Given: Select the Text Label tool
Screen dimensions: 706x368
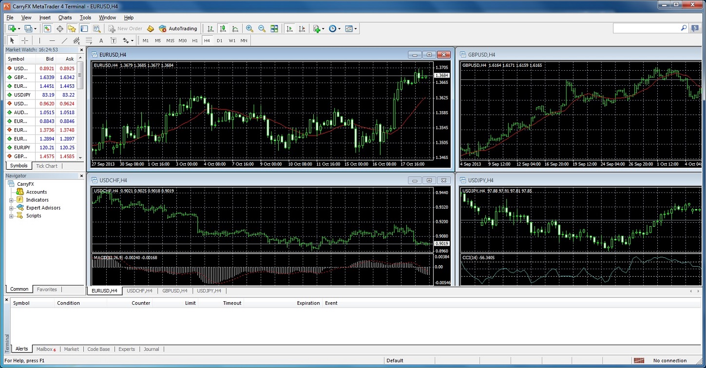Looking at the screenshot, I should pyautogui.click(x=113, y=40).
